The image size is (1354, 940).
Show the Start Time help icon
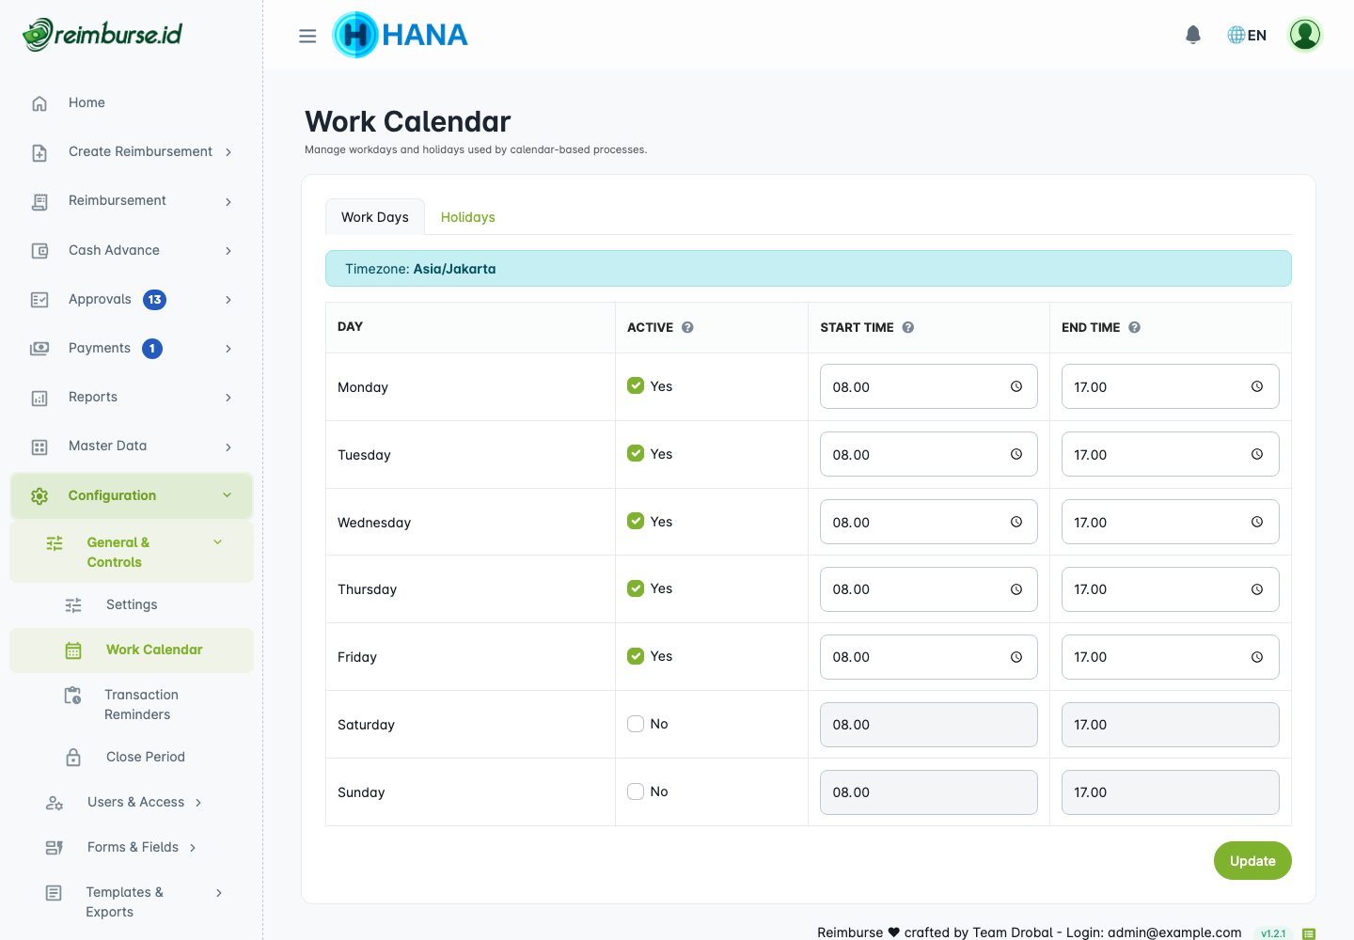point(908,327)
